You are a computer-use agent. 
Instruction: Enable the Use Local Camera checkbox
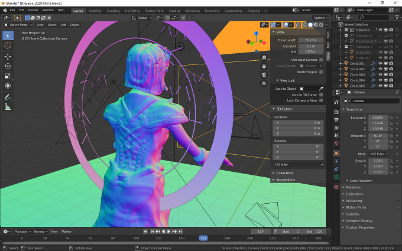(x=321, y=60)
